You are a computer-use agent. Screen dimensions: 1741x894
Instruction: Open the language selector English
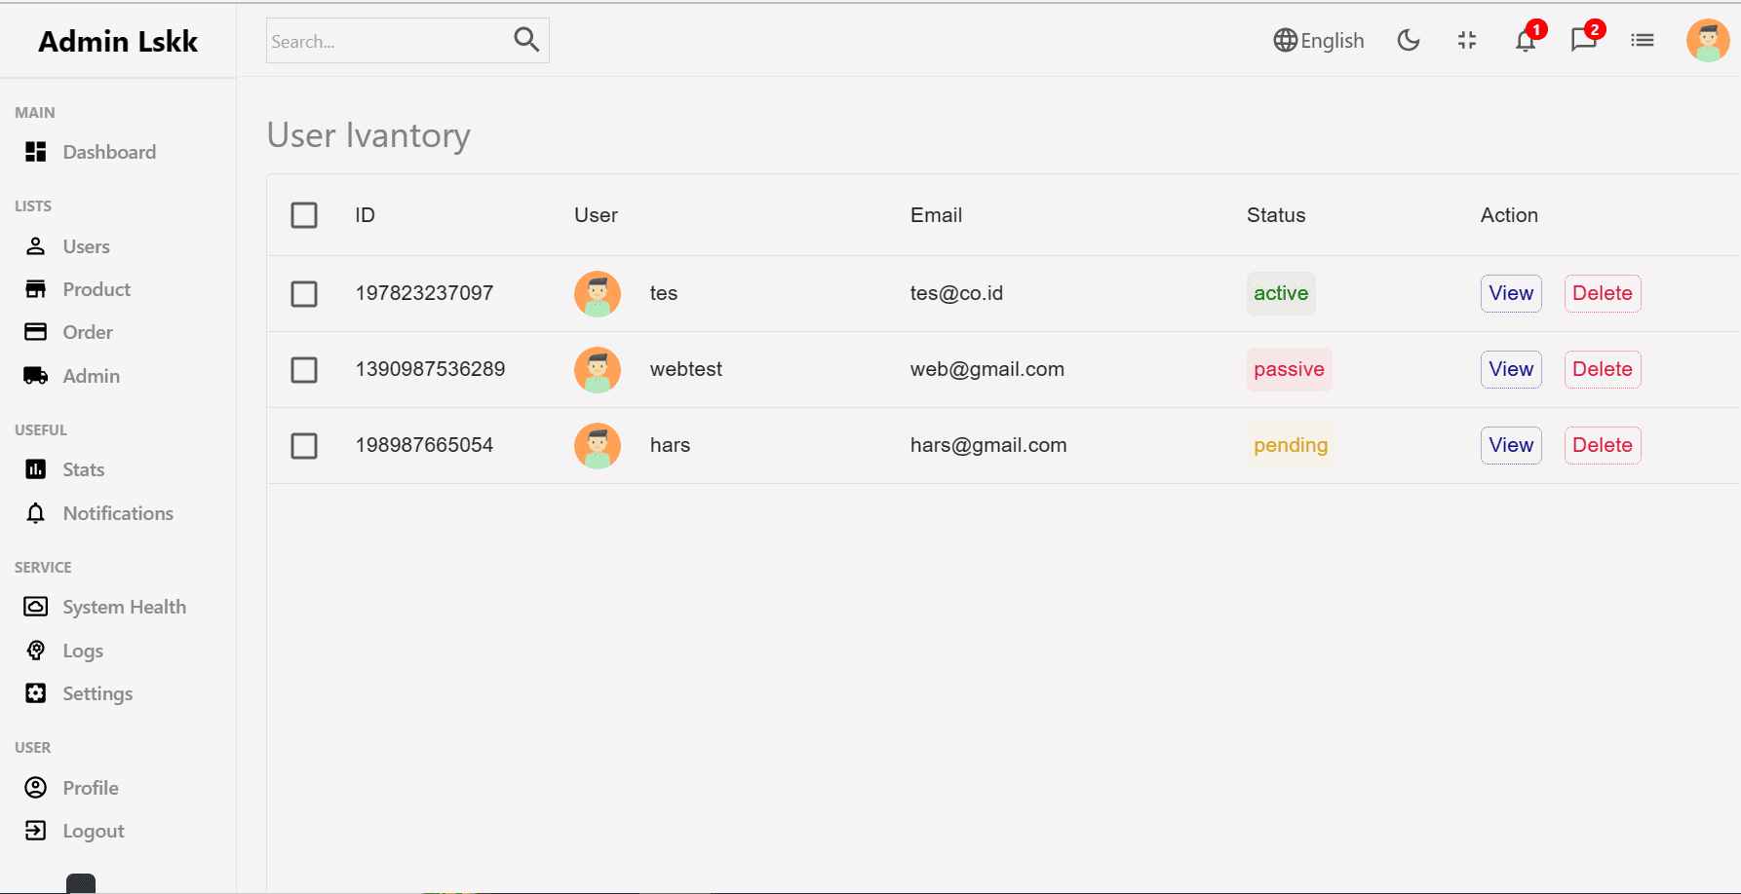click(1319, 40)
